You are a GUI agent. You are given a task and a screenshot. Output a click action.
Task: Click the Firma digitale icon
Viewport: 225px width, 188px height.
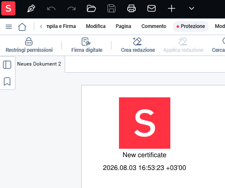click(86, 41)
